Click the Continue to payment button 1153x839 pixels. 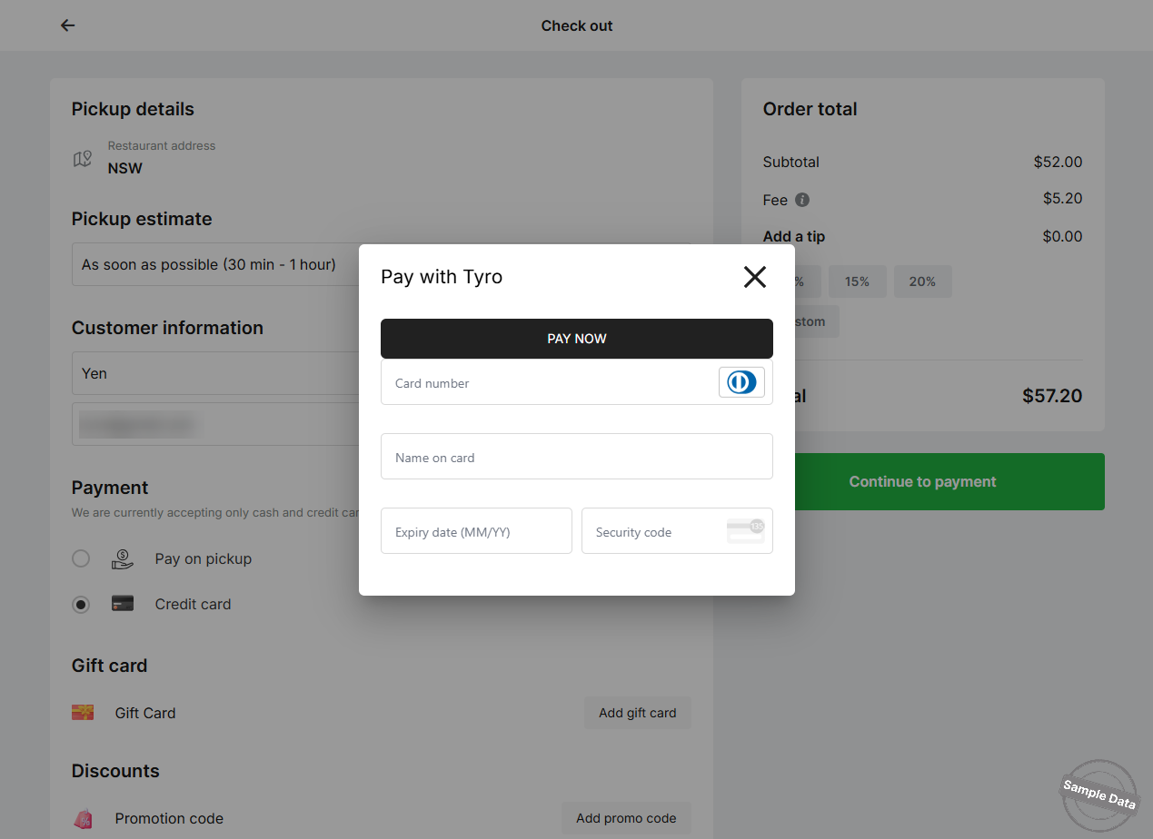point(923,481)
